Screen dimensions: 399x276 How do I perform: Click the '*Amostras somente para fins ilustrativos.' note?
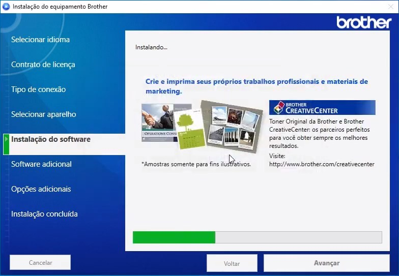tap(196, 164)
